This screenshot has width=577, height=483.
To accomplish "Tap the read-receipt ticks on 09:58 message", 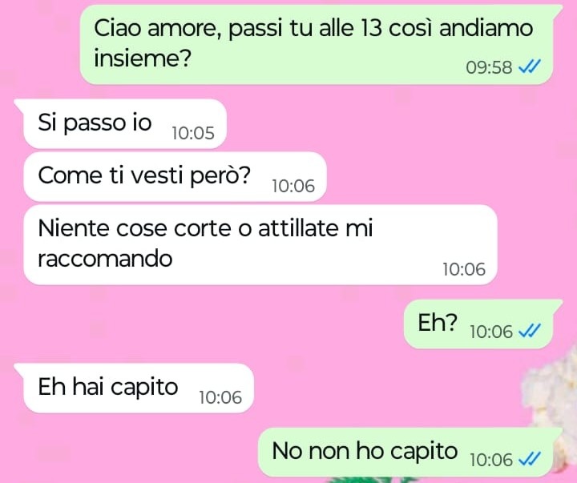I will pyautogui.click(x=530, y=67).
